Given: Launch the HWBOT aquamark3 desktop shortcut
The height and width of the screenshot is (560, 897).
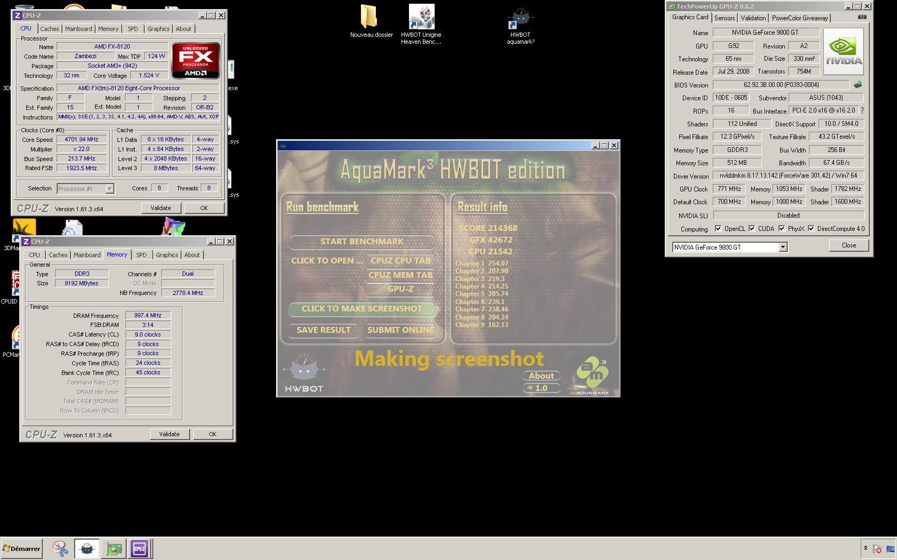Looking at the screenshot, I should (521, 26).
